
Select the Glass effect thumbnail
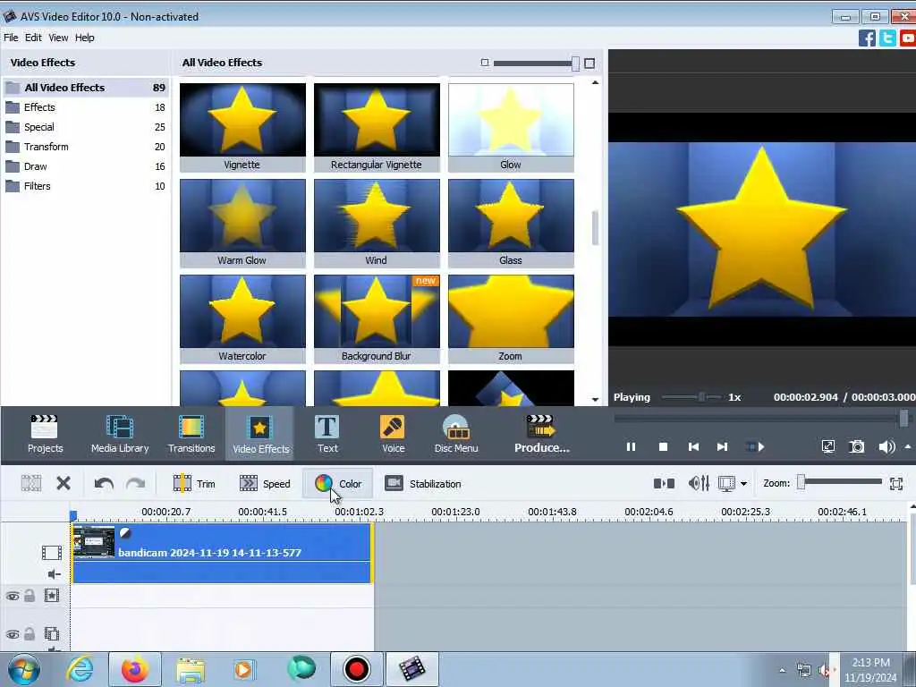click(511, 223)
